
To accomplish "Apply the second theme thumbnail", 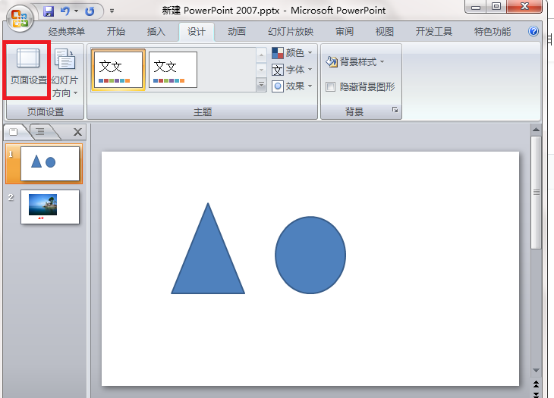I will pos(173,70).
